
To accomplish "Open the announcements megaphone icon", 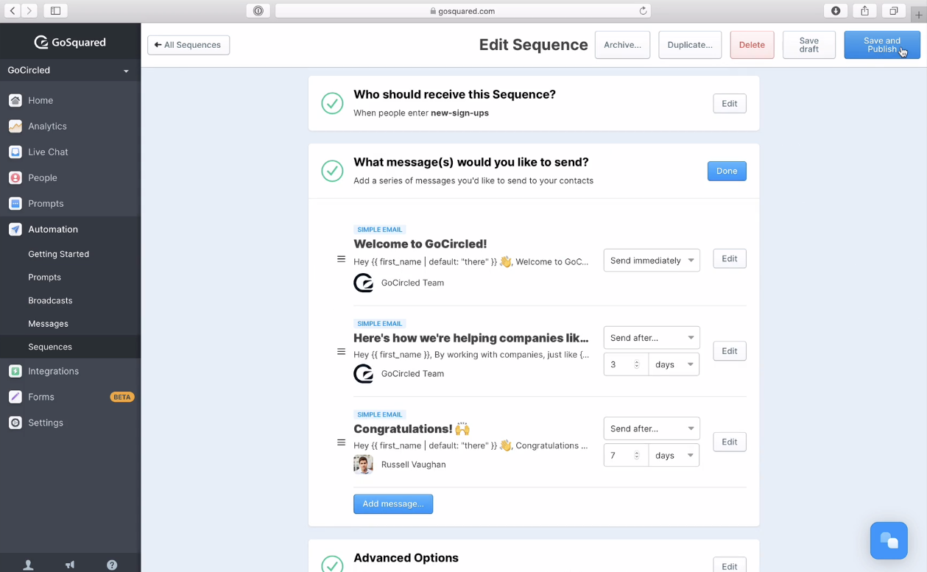I will coord(70,565).
